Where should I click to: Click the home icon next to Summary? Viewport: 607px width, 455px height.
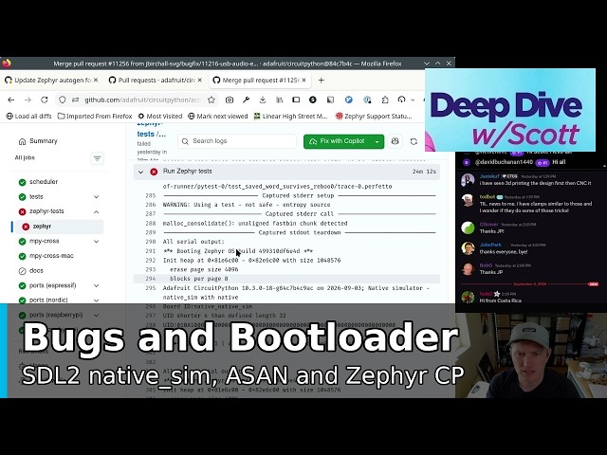tap(22, 141)
